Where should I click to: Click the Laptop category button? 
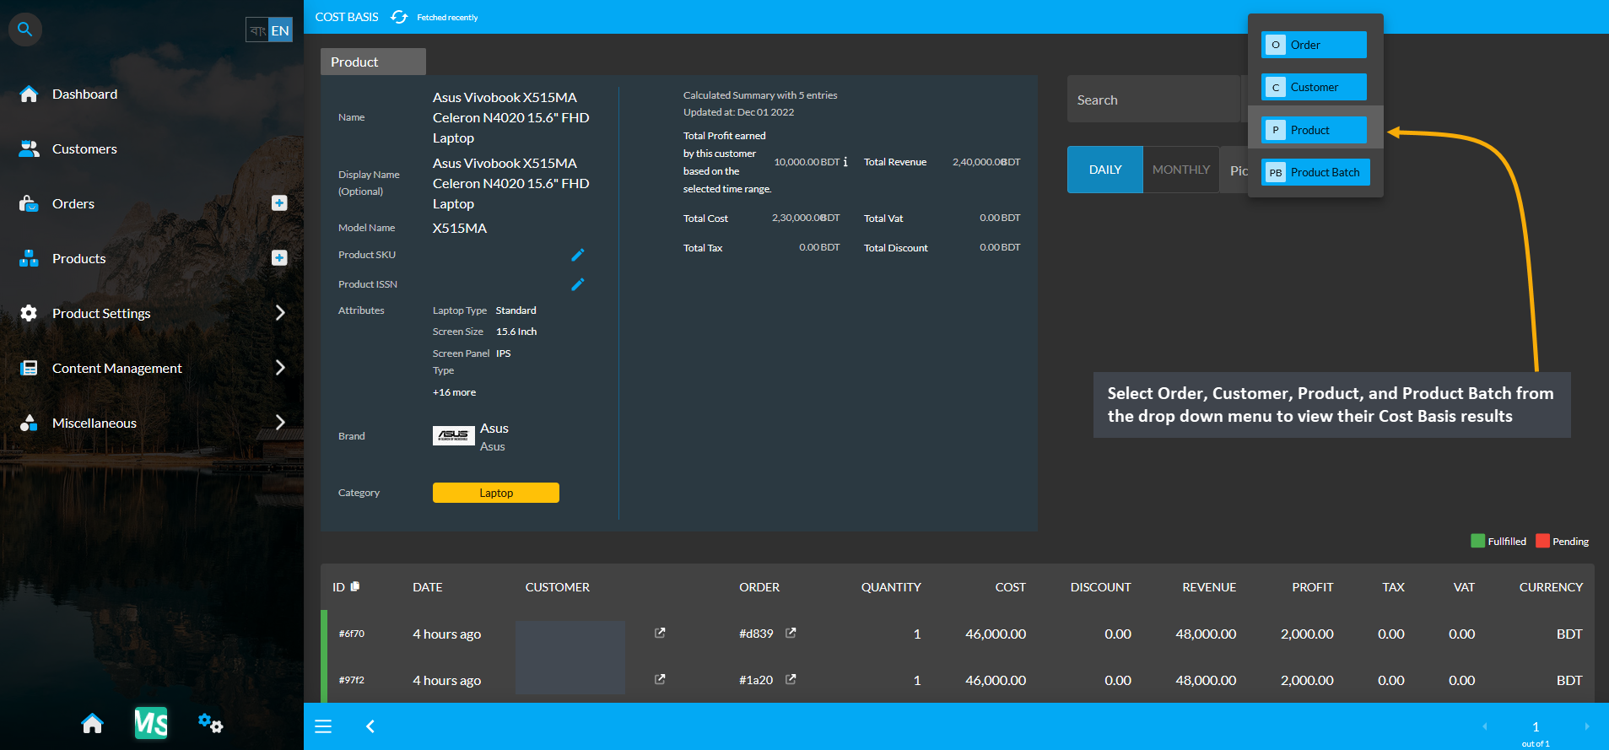pos(496,493)
